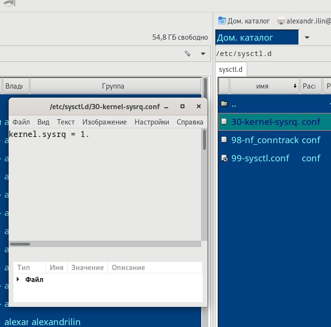This screenshot has width=331, height=327.
Task: Click the pencil edit path icon
Action: [187, 54]
